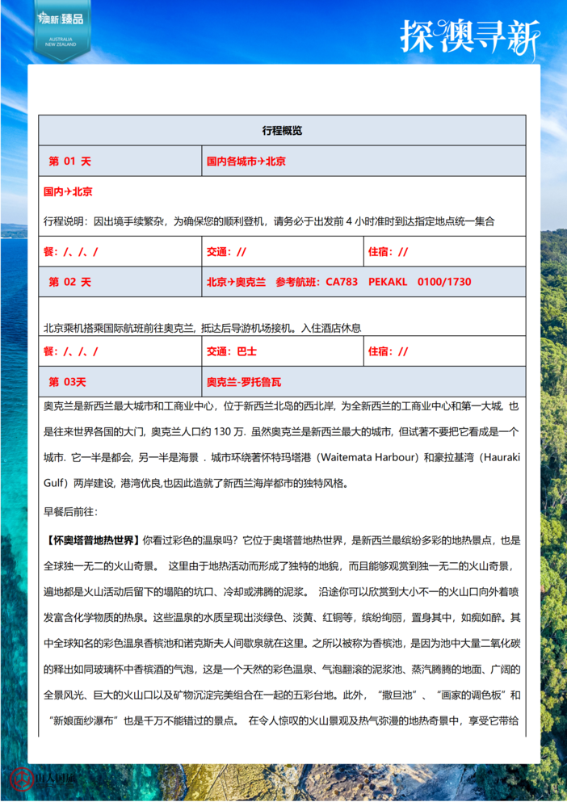Click the 早餐后前往： line
567x802 pixels.
(x=70, y=511)
